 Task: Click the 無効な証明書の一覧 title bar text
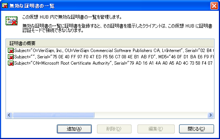(32, 6)
